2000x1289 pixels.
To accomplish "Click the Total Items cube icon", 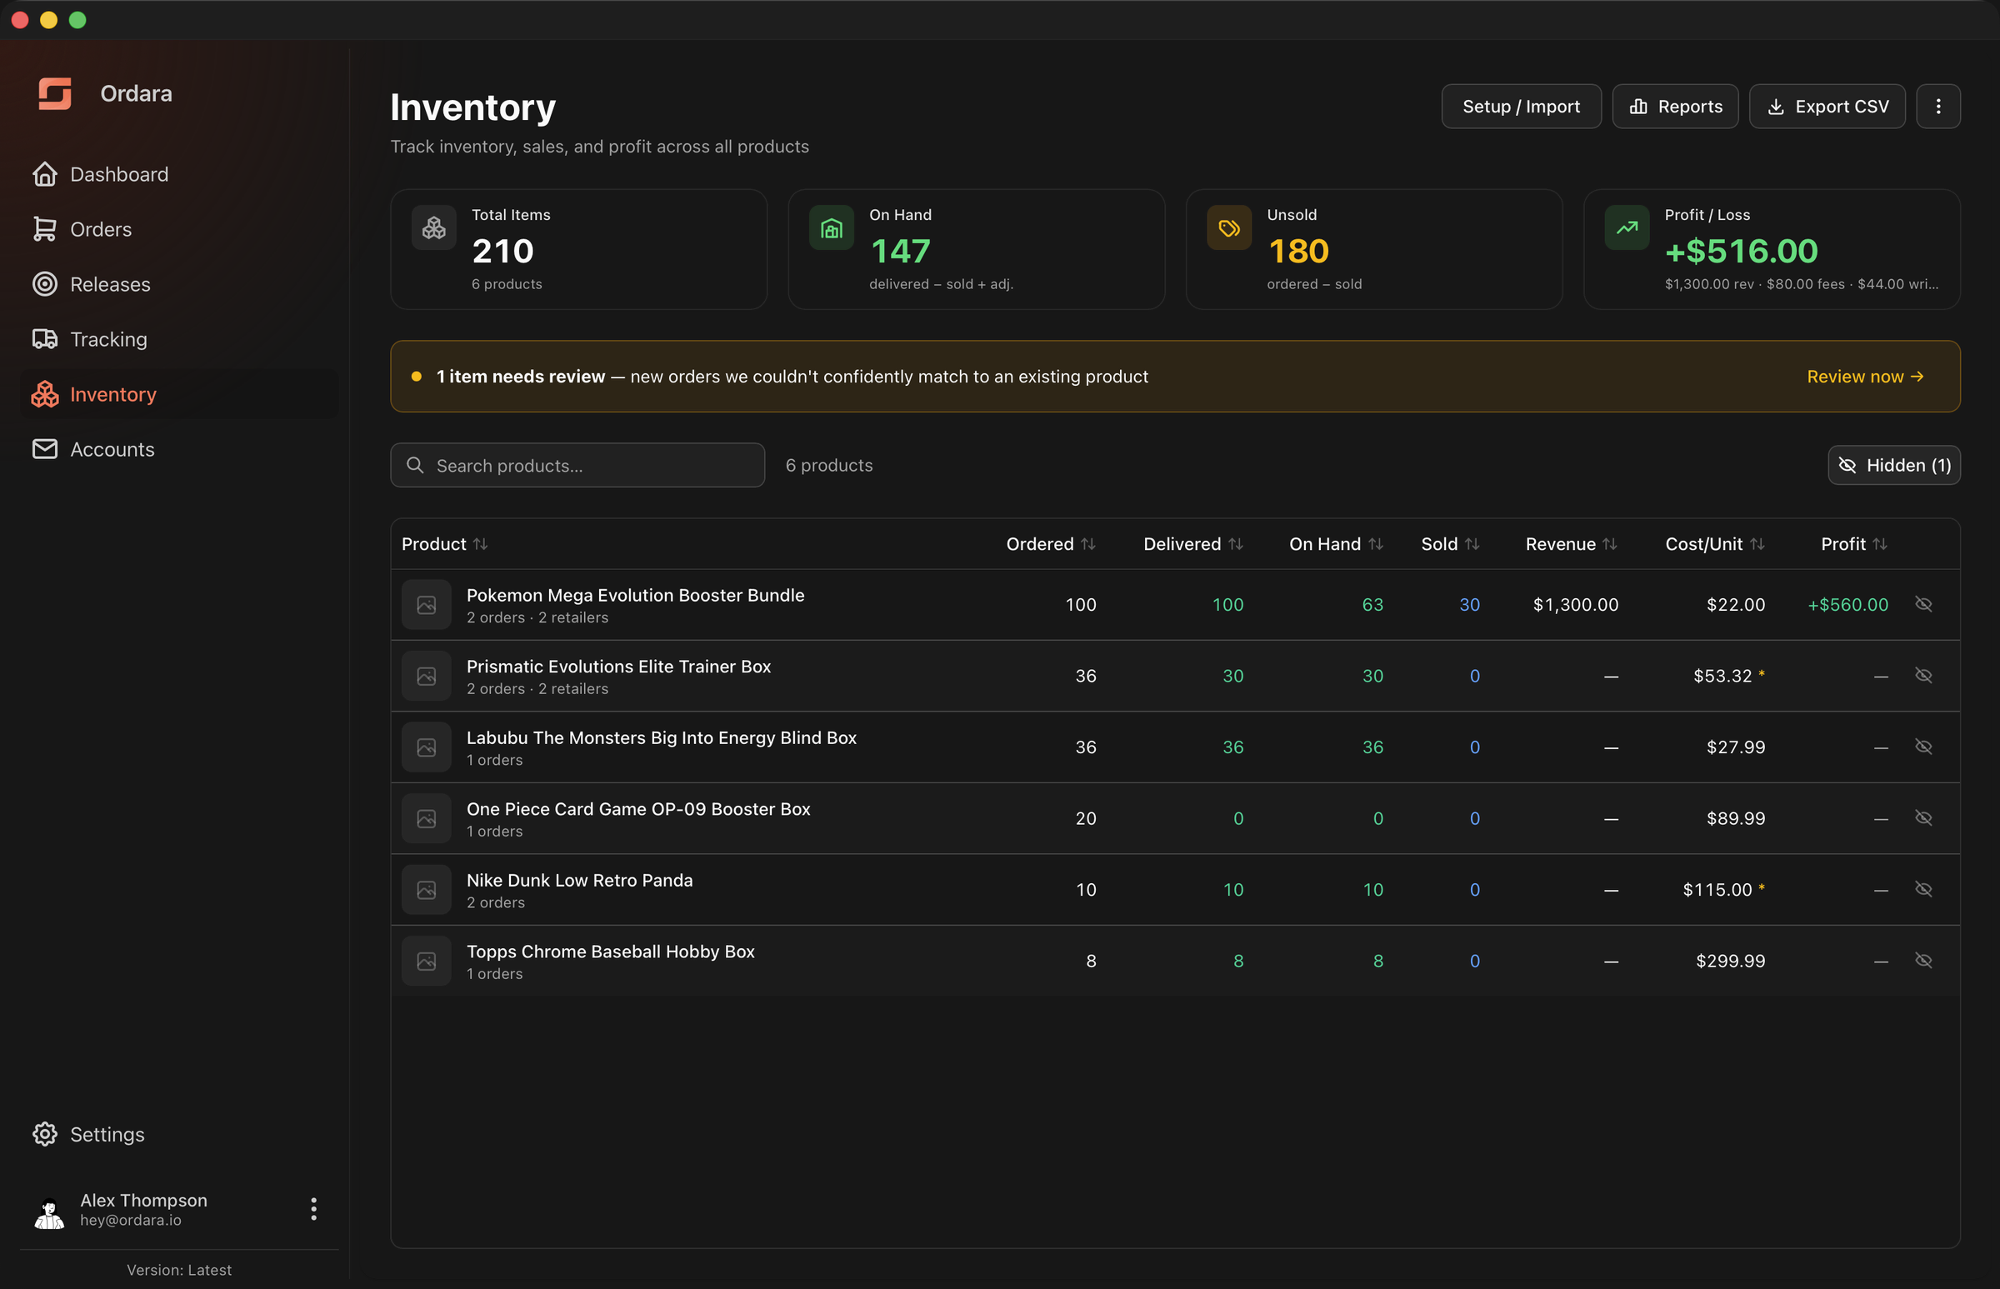I will [x=433, y=227].
